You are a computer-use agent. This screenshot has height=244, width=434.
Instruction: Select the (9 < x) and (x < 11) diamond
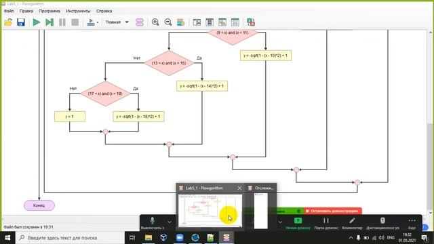click(233, 35)
